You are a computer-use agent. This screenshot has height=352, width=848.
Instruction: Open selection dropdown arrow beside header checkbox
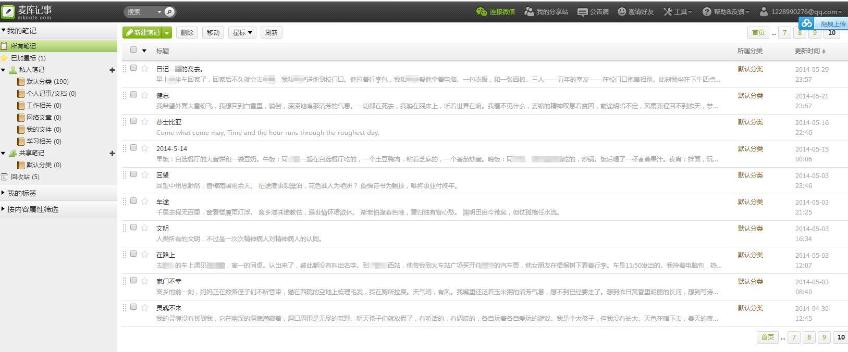[x=144, y=51]
